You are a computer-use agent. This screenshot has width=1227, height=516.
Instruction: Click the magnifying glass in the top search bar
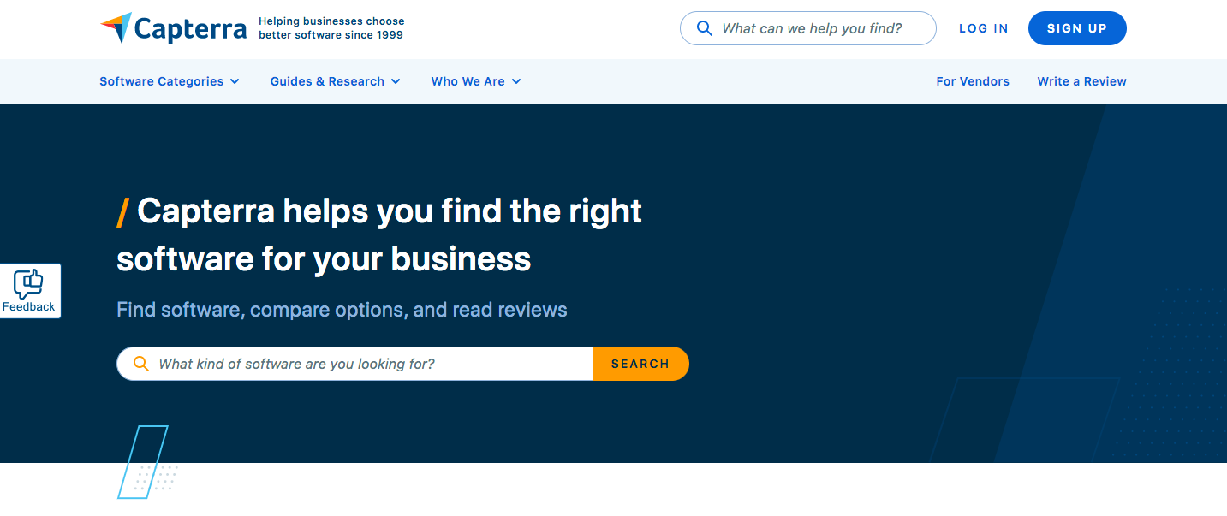point(704,28)
